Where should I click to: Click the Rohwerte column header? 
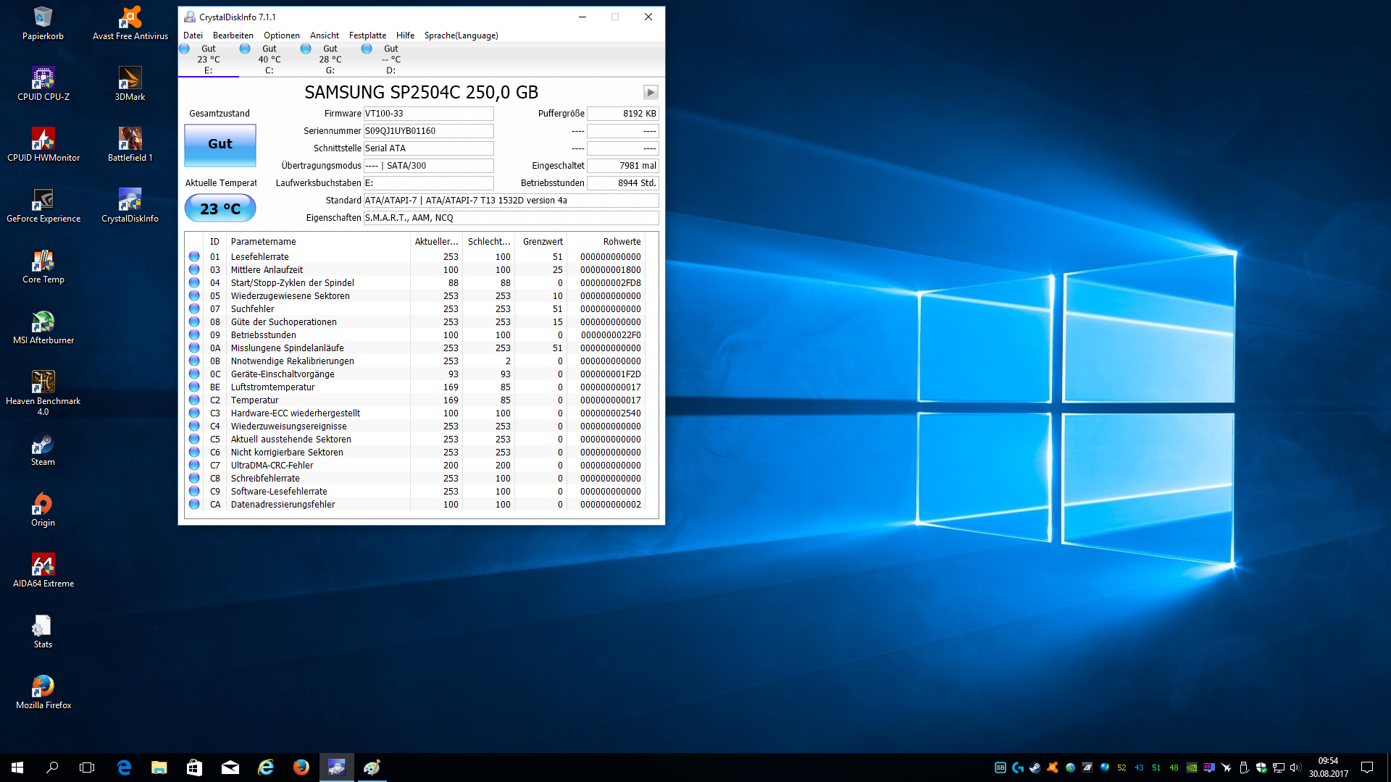[x=621, y=242]
